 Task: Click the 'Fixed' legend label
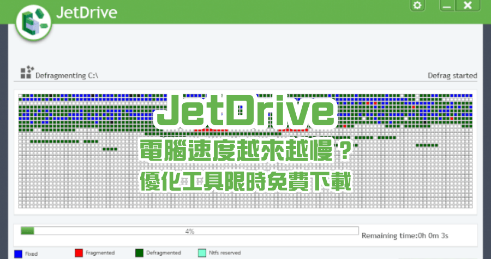[x=31, y=254]
